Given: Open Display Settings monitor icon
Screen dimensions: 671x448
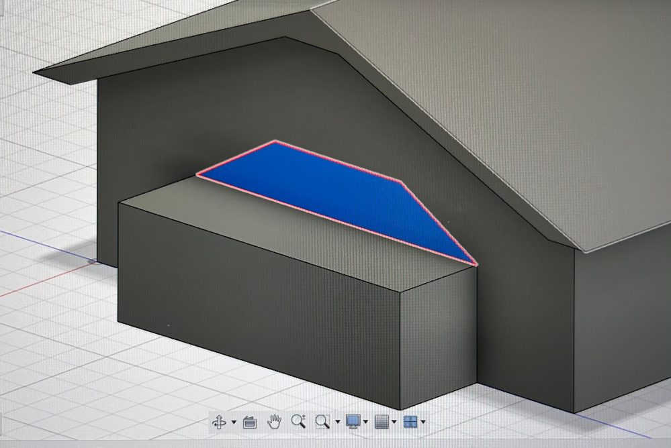Looking at the screenshot, I should pos(353,422).
